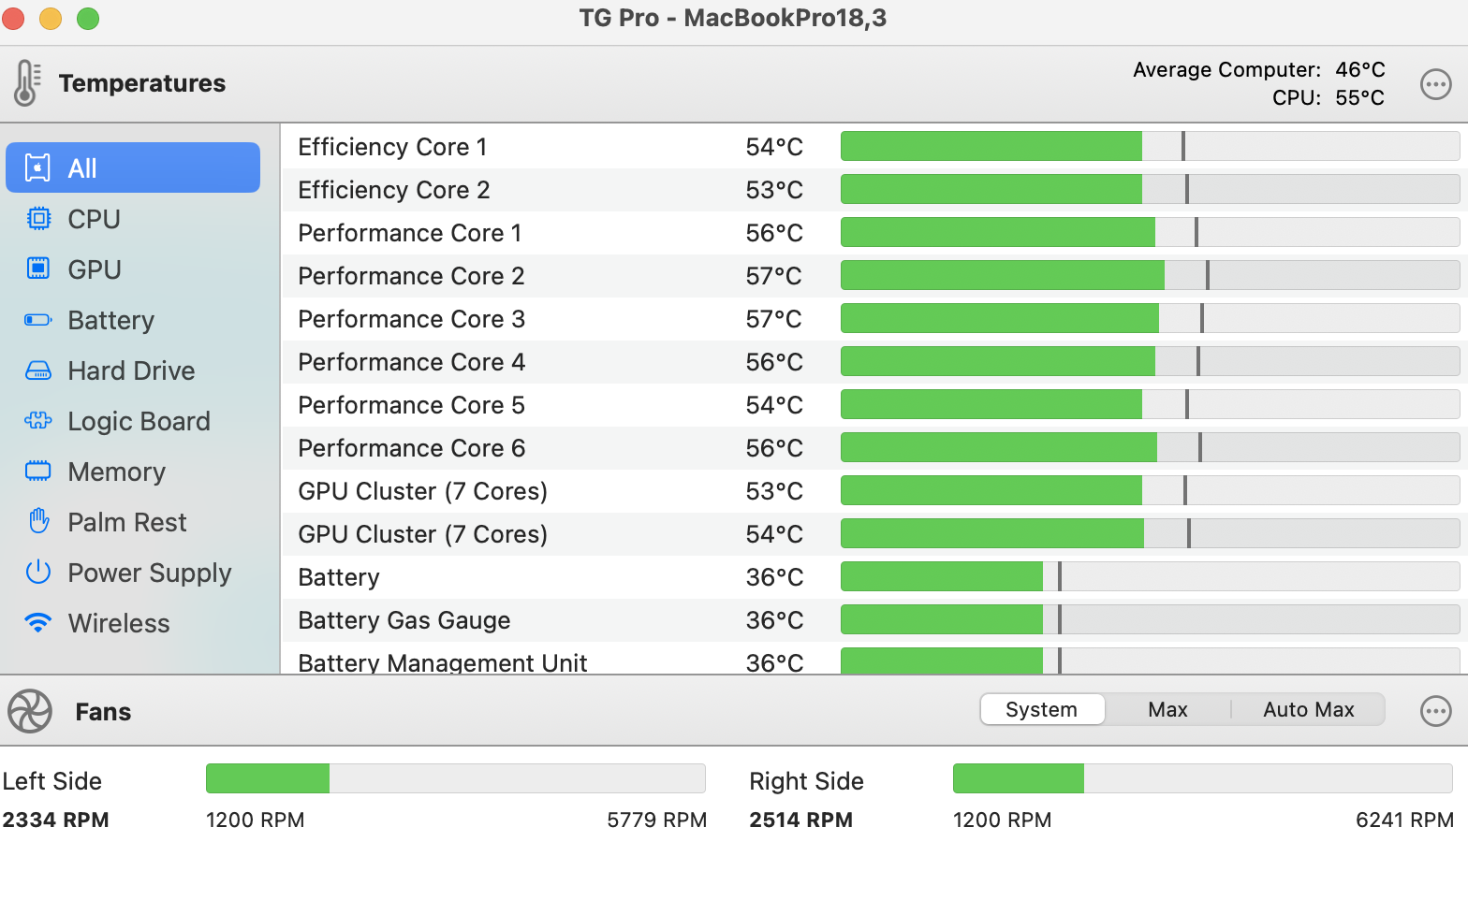Open the Temperatures options menu

coord(1435,84)
